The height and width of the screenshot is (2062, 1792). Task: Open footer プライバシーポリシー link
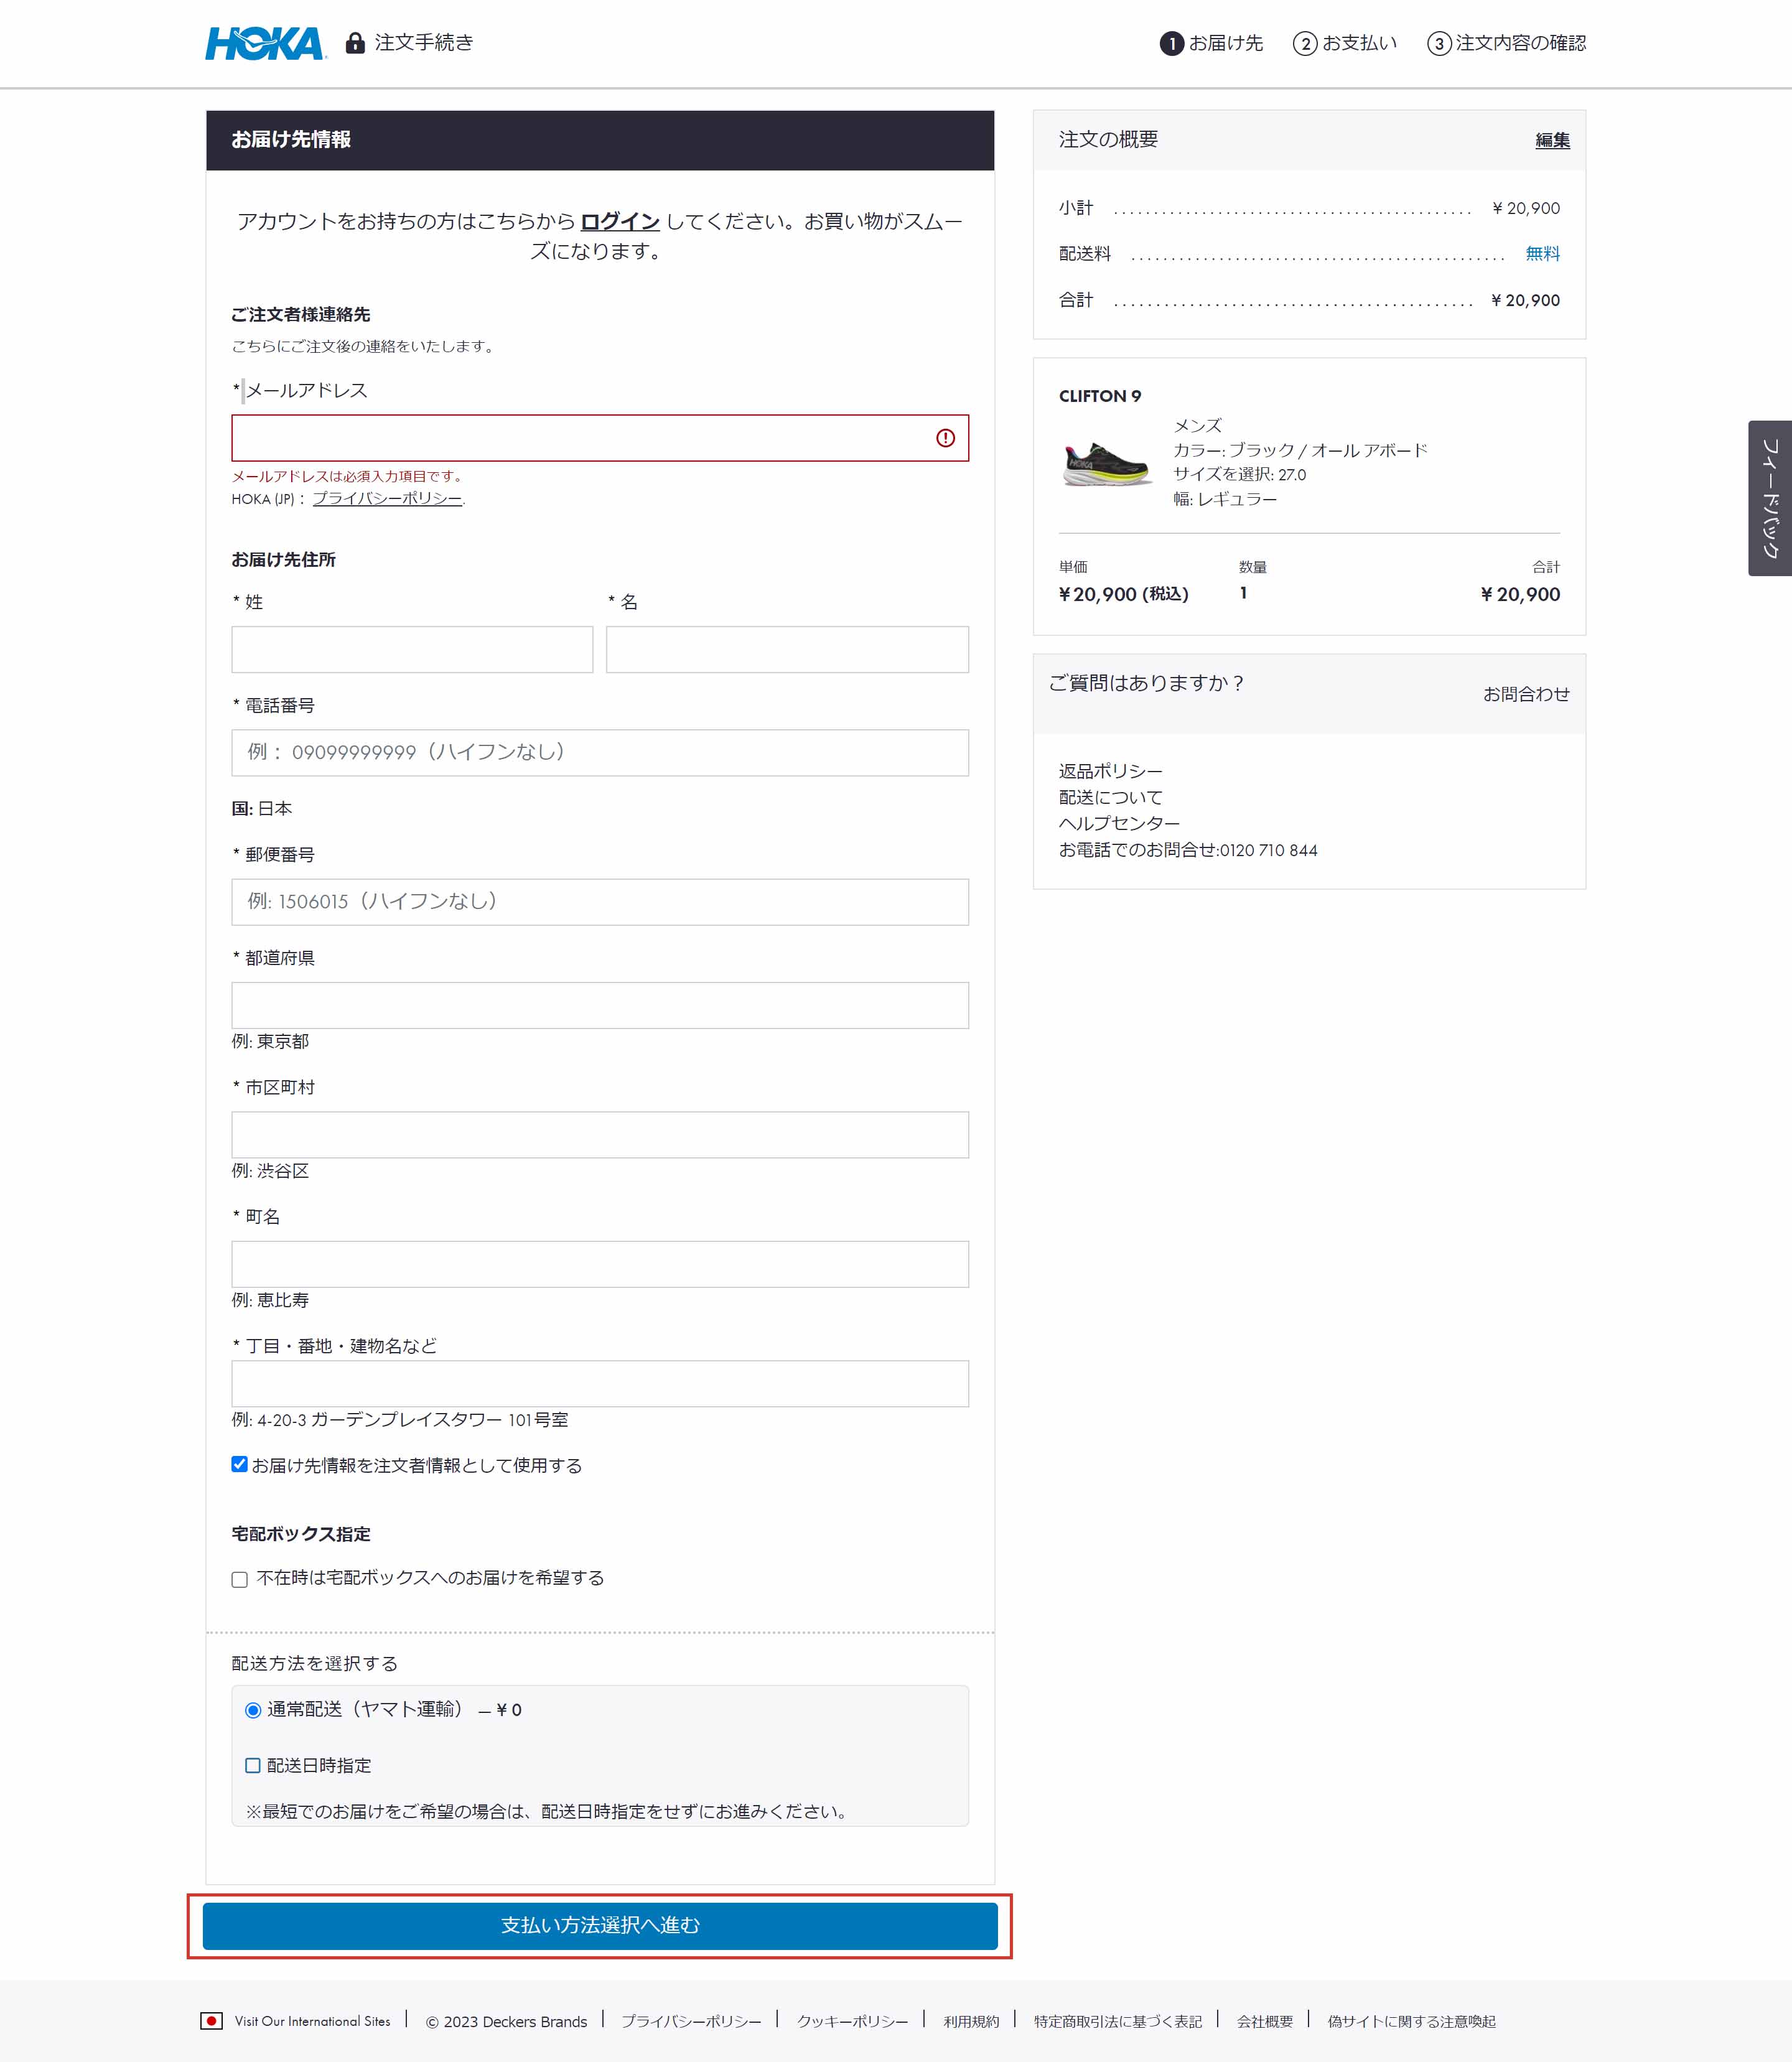(691, 2022)
